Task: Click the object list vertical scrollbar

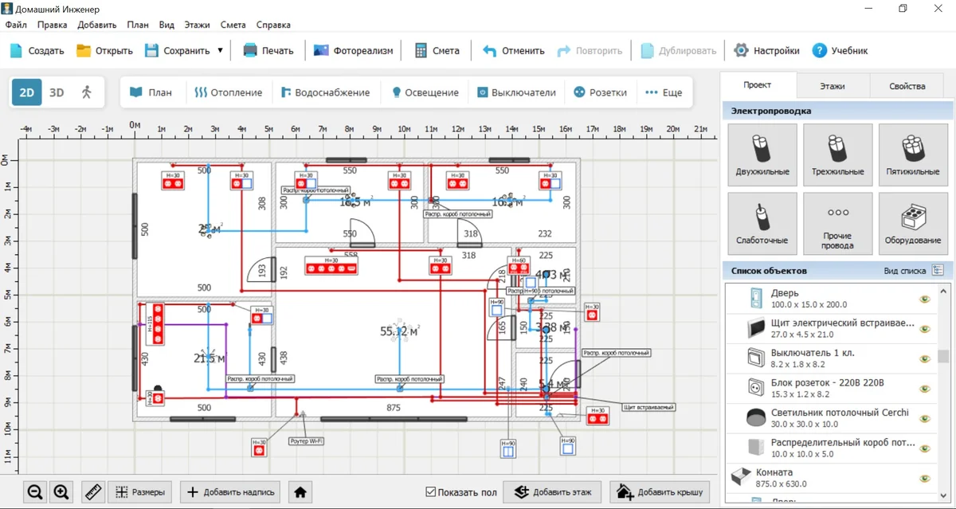Action: (943, 356)
